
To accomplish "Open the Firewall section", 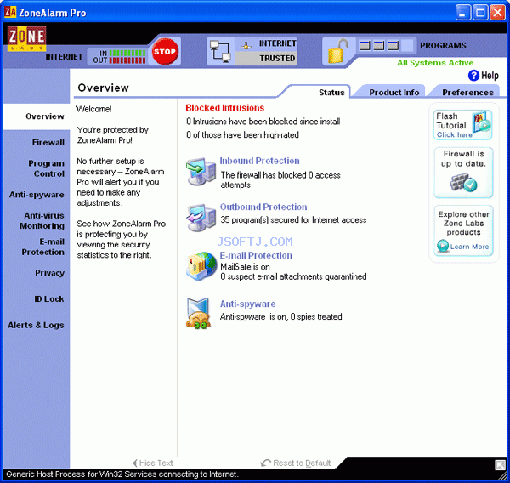I will coord(48,143).
